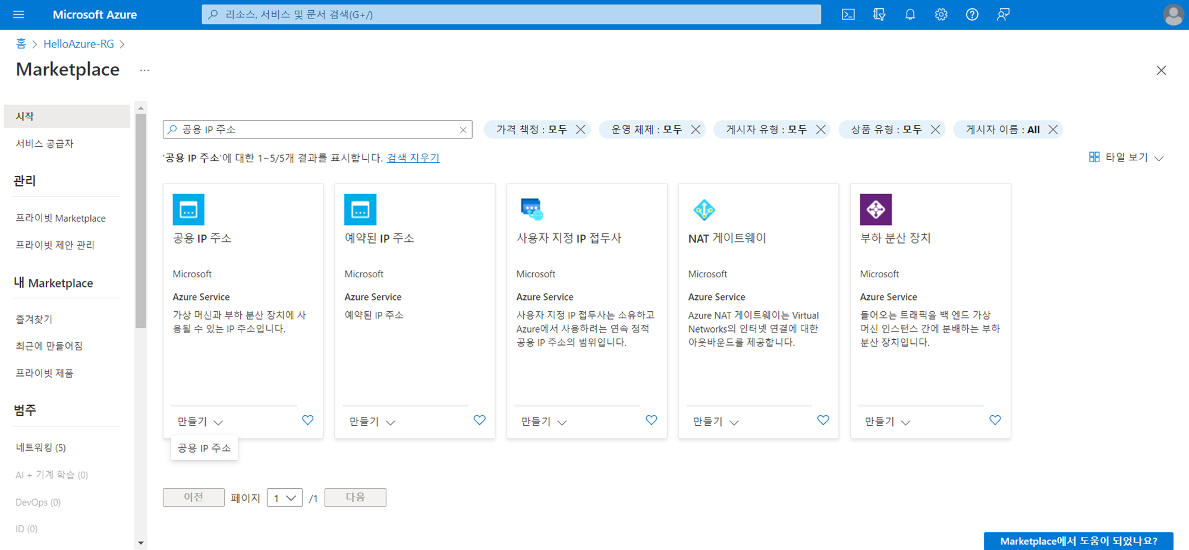Open 프라이빗 제안 관리 in left menu
The image size is (1189, 550).
click(x=55, y=245)
